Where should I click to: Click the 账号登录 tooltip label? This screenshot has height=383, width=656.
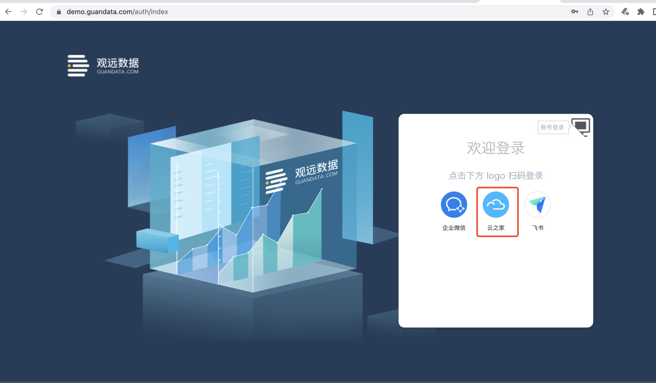pos(552,127)
